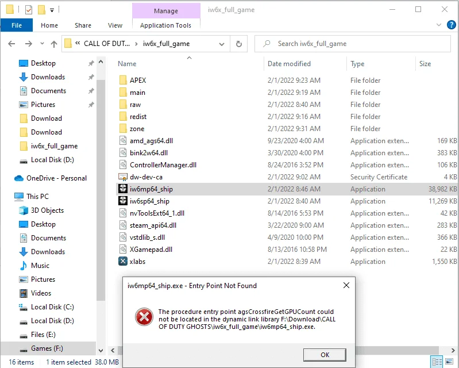Select the XGamepad.dll file name
The width and height of the screenshot is (459, 368).
tap(151, 250)
